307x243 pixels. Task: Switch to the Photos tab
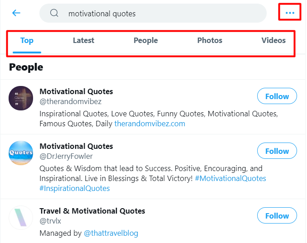tap(210, 41)
